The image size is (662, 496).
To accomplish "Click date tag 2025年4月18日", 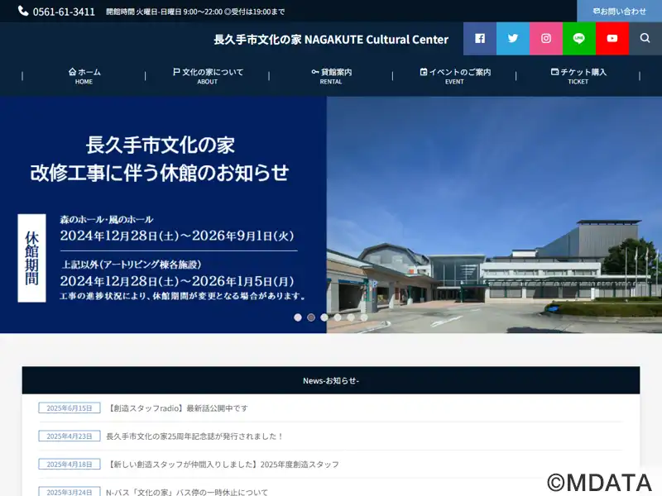I will pos(70,465).
